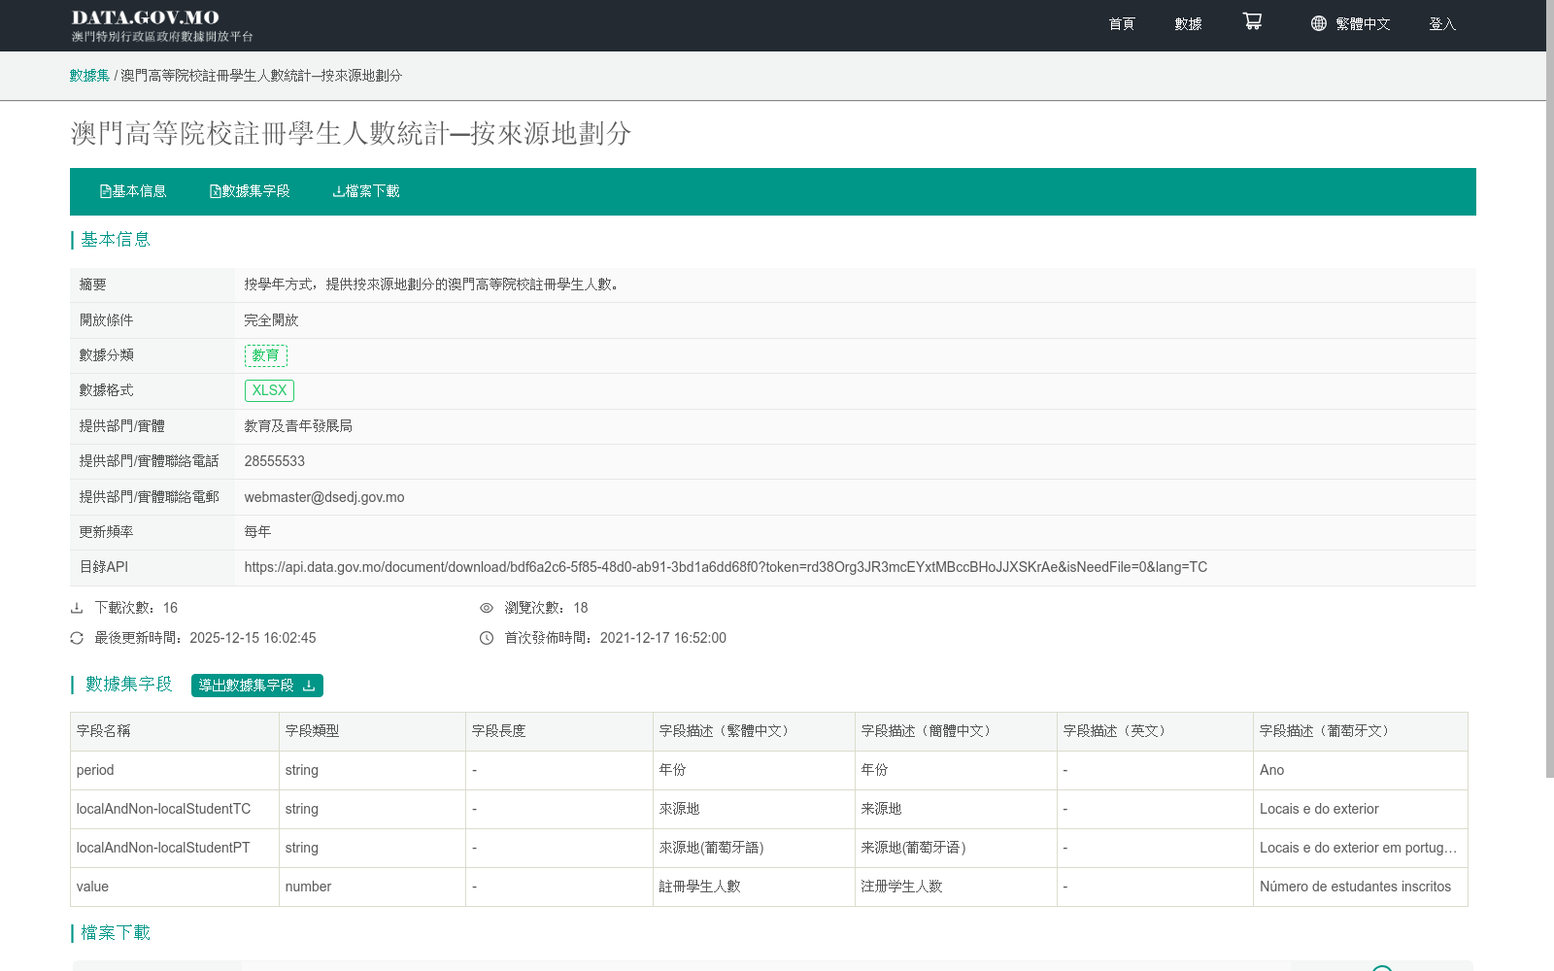Click the 數據集字段 tab icon
Viewport: 1554px width, 971px height.
[x=215, y=191]
